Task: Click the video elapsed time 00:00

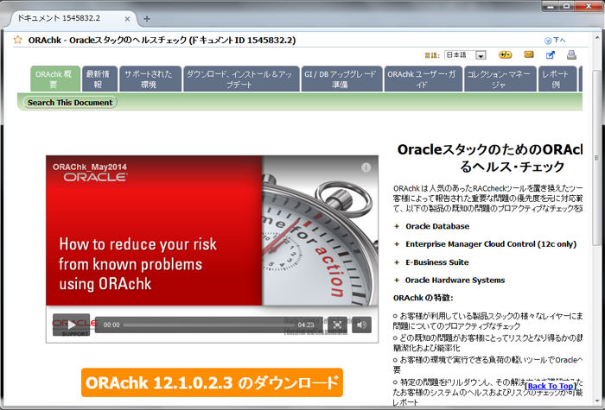Action: click(111, 325)
